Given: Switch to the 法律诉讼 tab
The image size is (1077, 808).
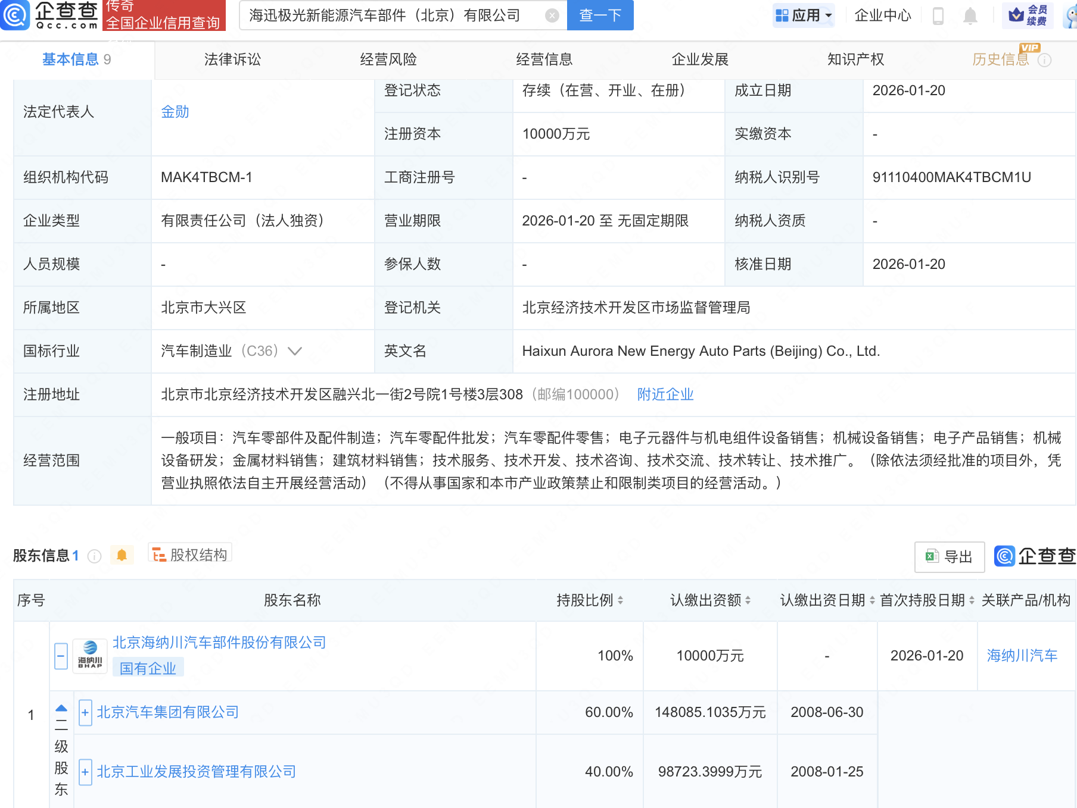Looking at the screenshot, I should pos(232,59).
